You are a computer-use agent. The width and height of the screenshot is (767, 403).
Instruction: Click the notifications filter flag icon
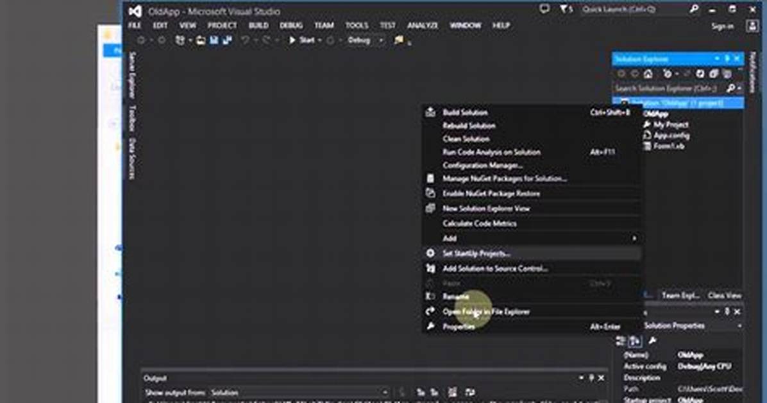[563, 9]
